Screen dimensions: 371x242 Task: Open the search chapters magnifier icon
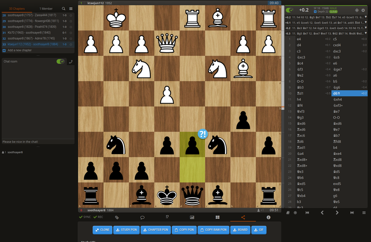pos(64,9)
